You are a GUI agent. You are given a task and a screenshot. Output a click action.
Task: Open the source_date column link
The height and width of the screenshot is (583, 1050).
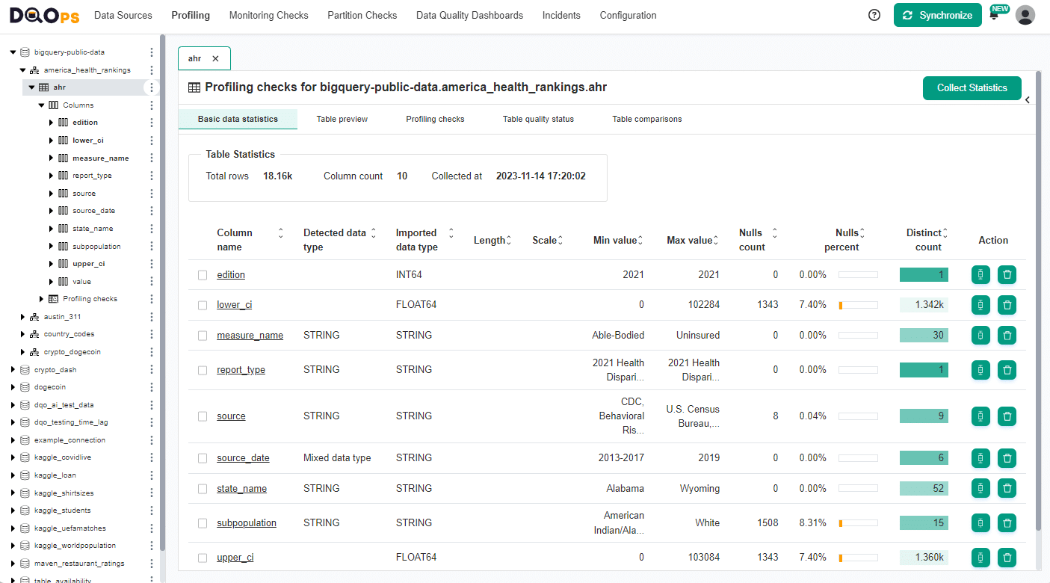pyautogui.click(x=243, y=458)
